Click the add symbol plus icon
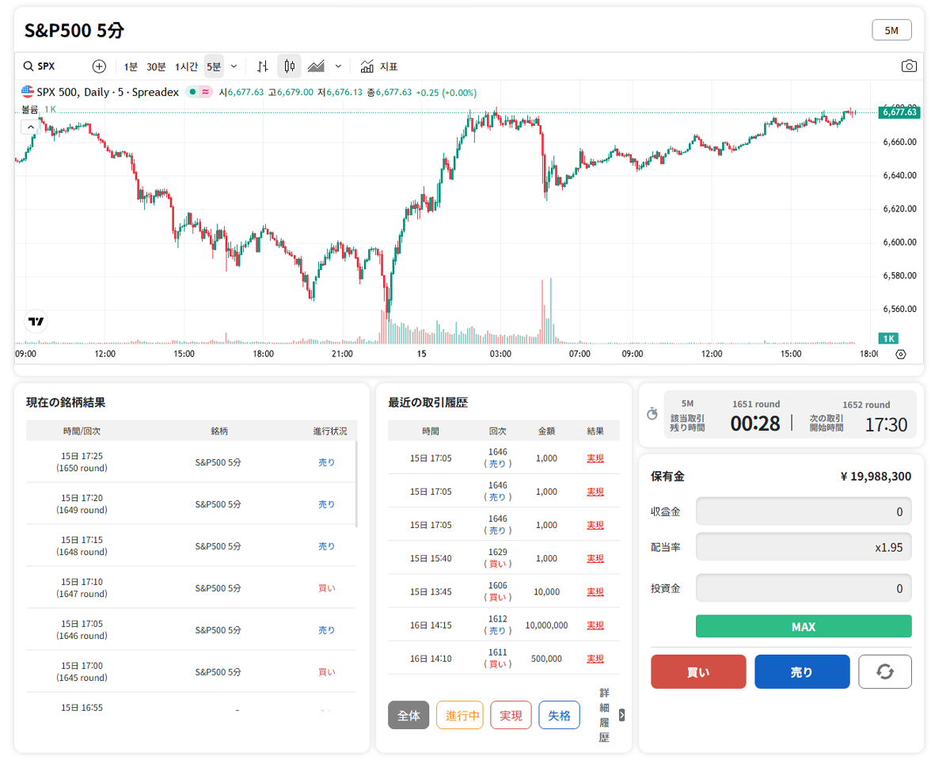This screenshot has height=764, width=931. [99, 67]
